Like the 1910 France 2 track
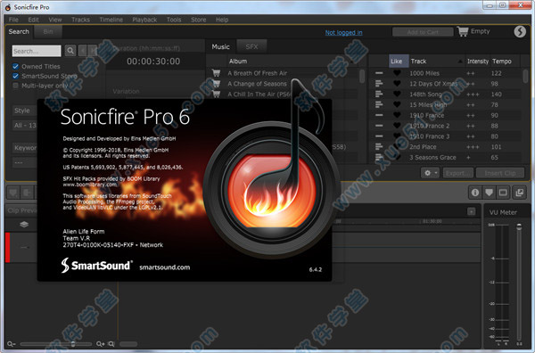535x353 pixels. 397,126
